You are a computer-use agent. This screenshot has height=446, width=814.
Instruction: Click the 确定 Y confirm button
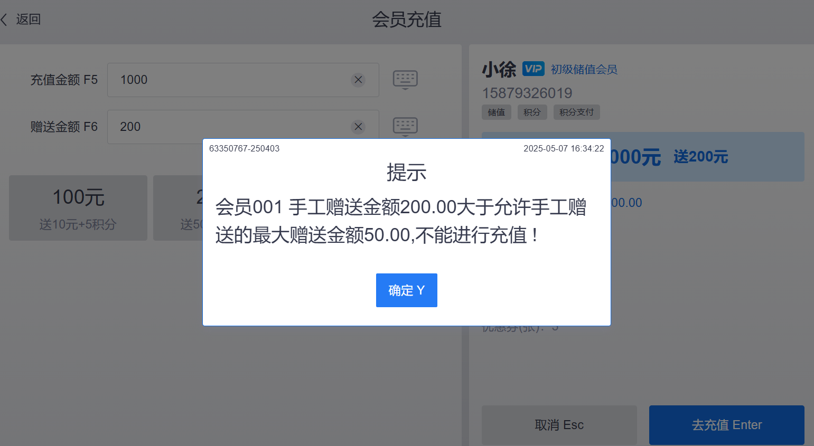point(406,290)
